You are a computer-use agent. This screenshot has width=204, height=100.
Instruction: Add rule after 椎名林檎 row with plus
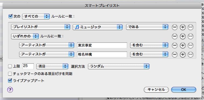[x=183, y=54]
